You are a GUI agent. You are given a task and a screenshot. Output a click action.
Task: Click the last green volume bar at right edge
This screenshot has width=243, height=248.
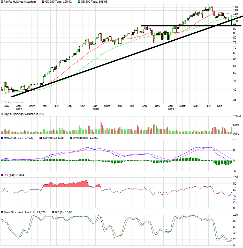(231, 130)
